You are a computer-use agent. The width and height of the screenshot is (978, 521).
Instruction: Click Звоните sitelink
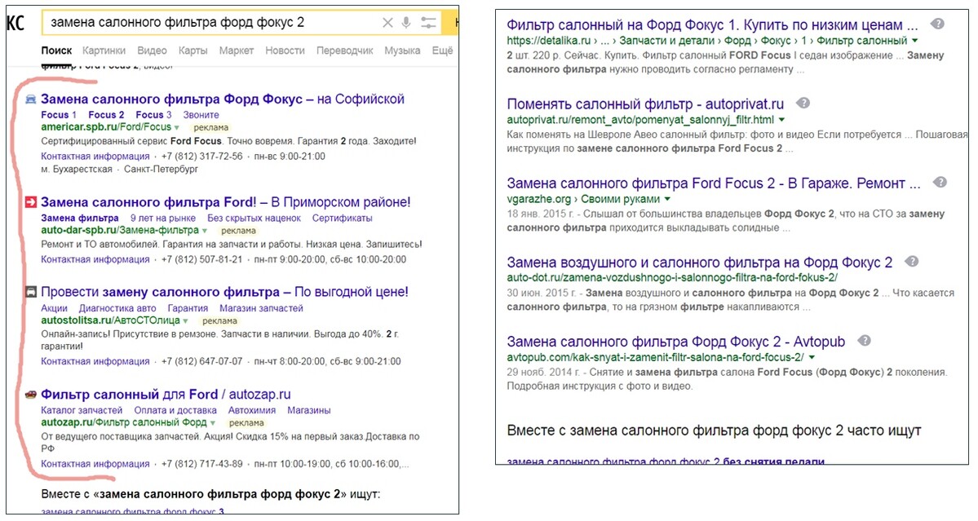201,115
